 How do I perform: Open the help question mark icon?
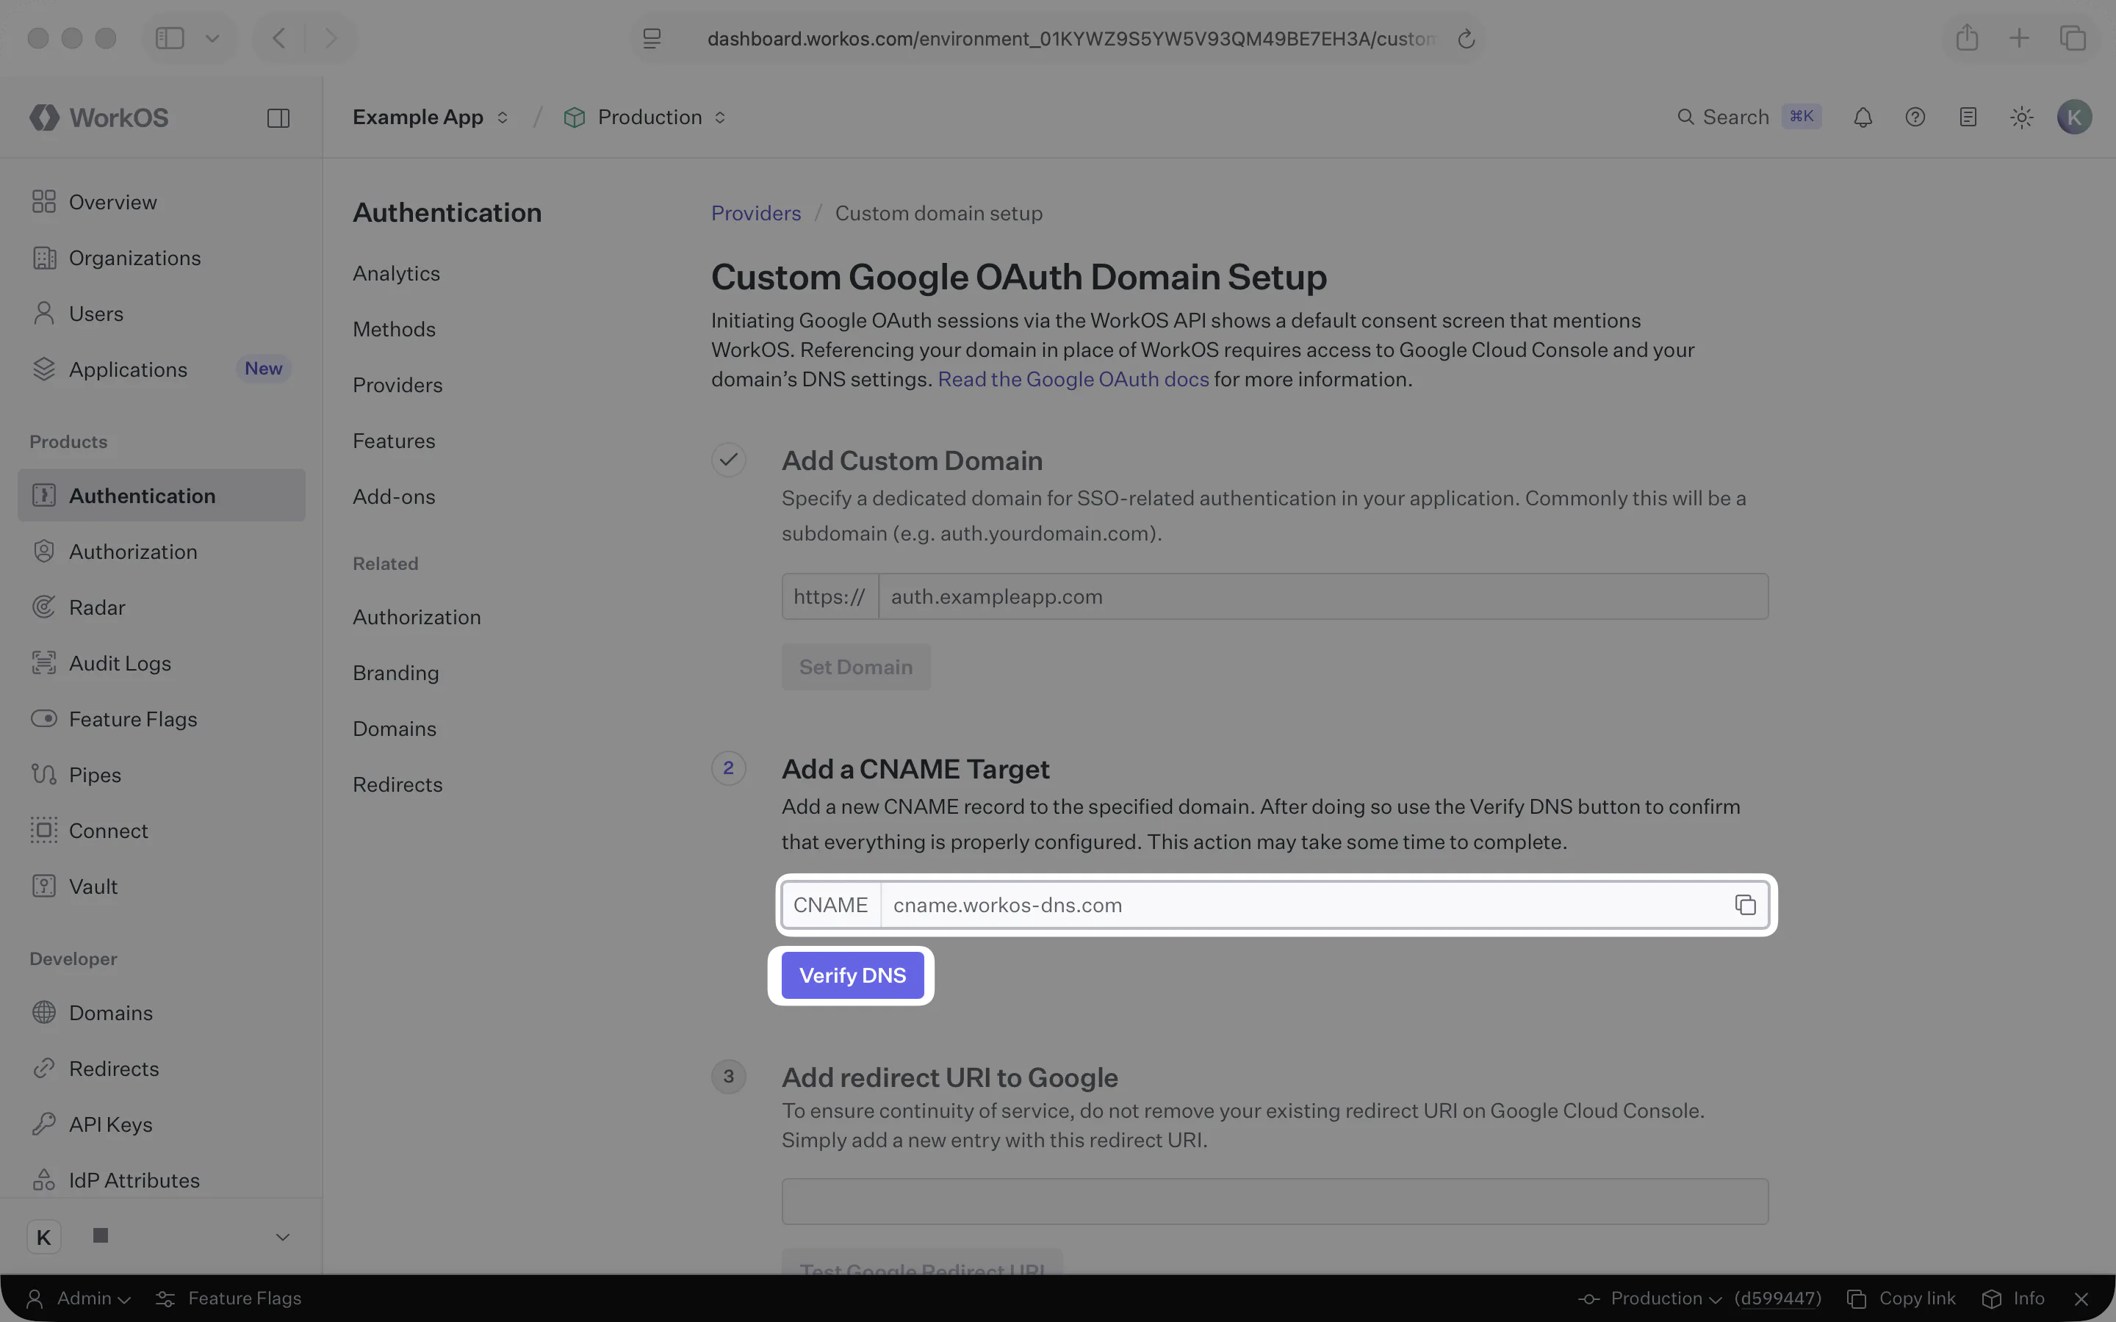[x=1915, y=118]
